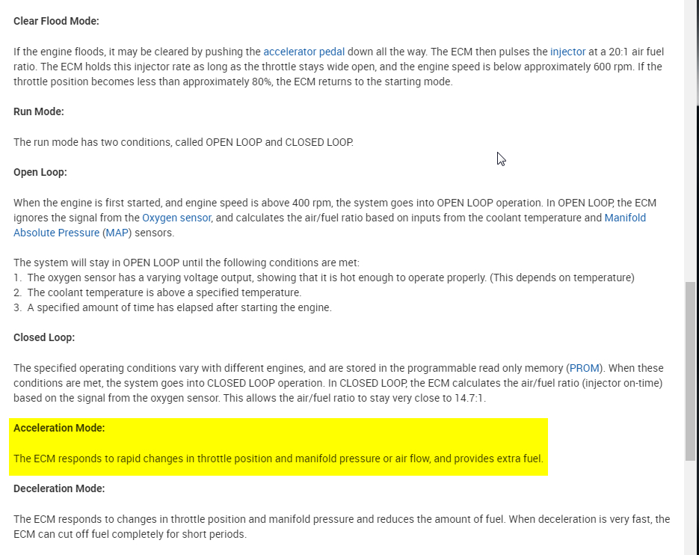Open the Oxygen sensor link

(176, 218)
